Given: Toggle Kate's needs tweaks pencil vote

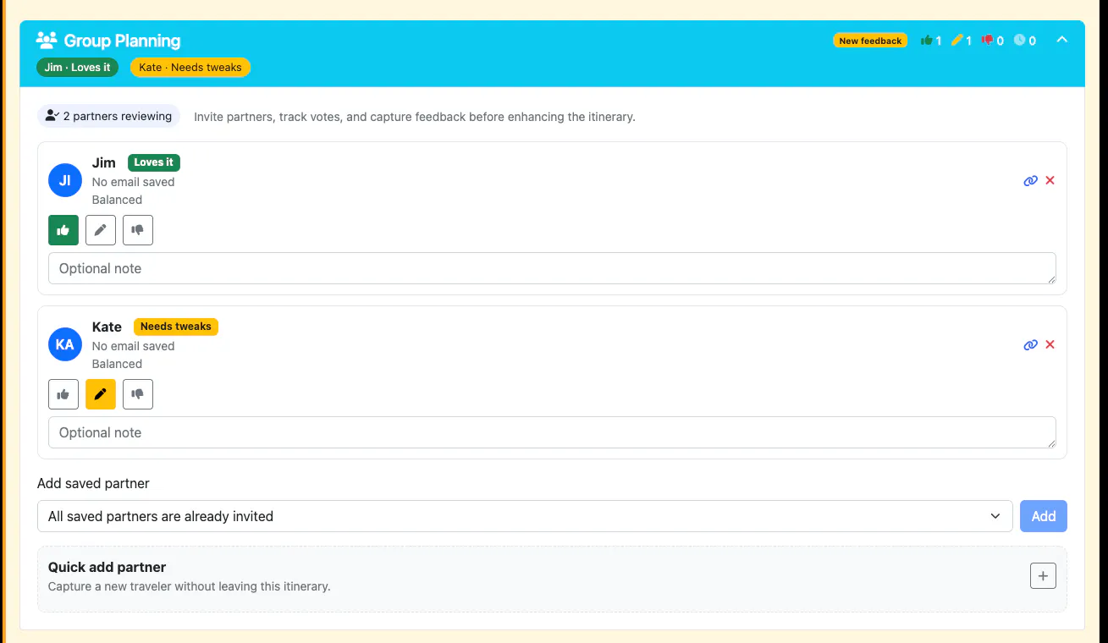Looking at the screenshot, I should (x=101, y=394).
